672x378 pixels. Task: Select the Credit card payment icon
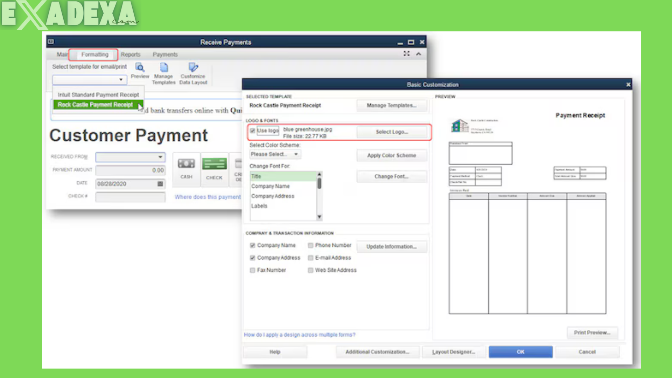(x=239, y=163)
